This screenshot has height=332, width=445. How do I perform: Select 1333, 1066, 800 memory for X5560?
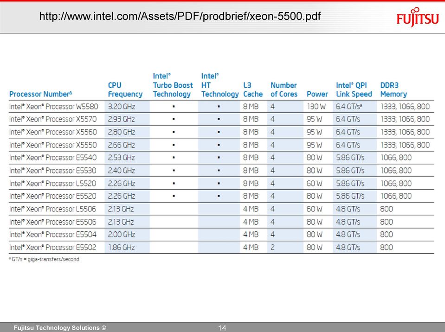[x=405, y=132]
